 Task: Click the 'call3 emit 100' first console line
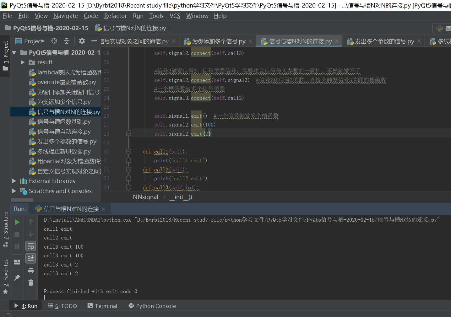64,247
